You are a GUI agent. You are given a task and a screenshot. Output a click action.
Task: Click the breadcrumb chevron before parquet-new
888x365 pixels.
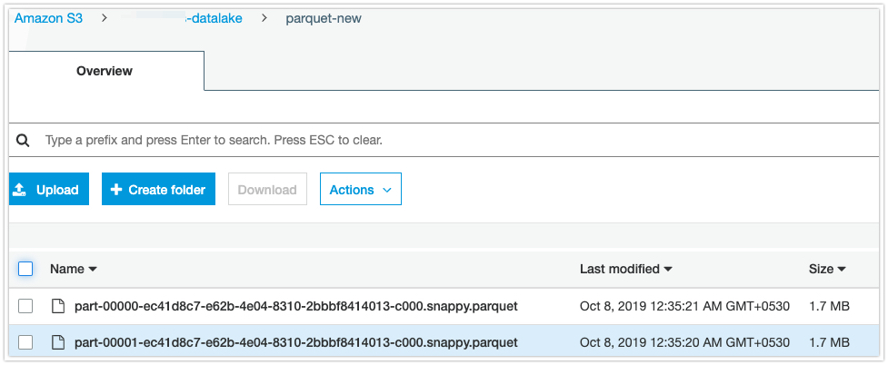pos(264,18)
